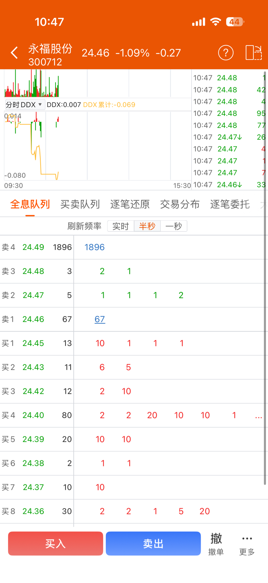Tap the back arrow icon
The width and height of the screenshot is (268, 583).
click(x=14, y=53)
